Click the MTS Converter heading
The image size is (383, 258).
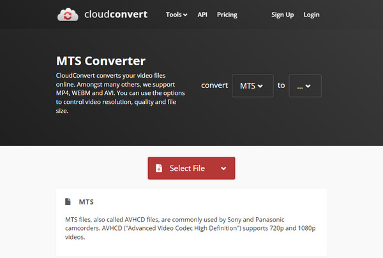pos(101,61)
